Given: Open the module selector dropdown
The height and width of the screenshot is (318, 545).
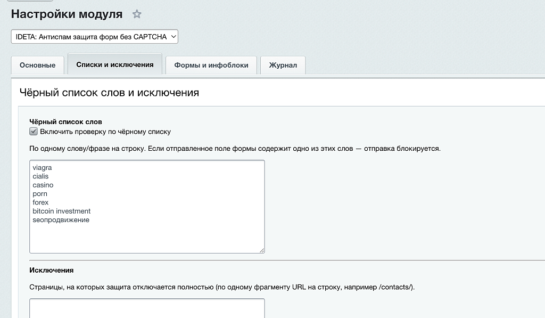Looking at the screenshot, I should [x=95, y=37].
